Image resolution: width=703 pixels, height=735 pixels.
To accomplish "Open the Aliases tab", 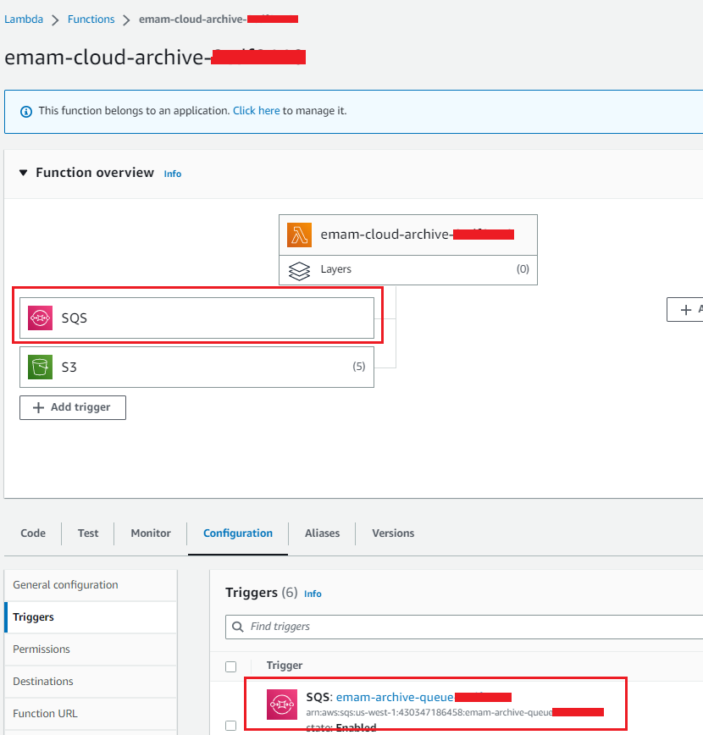I will pos(322,533).
